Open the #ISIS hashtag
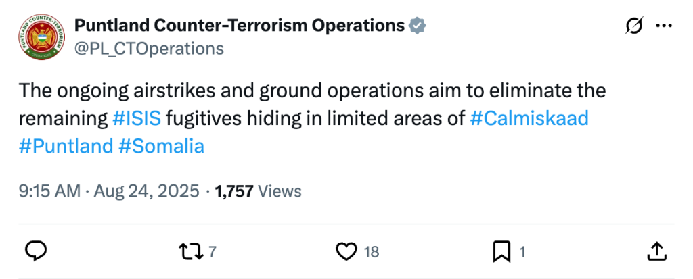The width and height of the screenshot is (693, 279). [137, 118]
